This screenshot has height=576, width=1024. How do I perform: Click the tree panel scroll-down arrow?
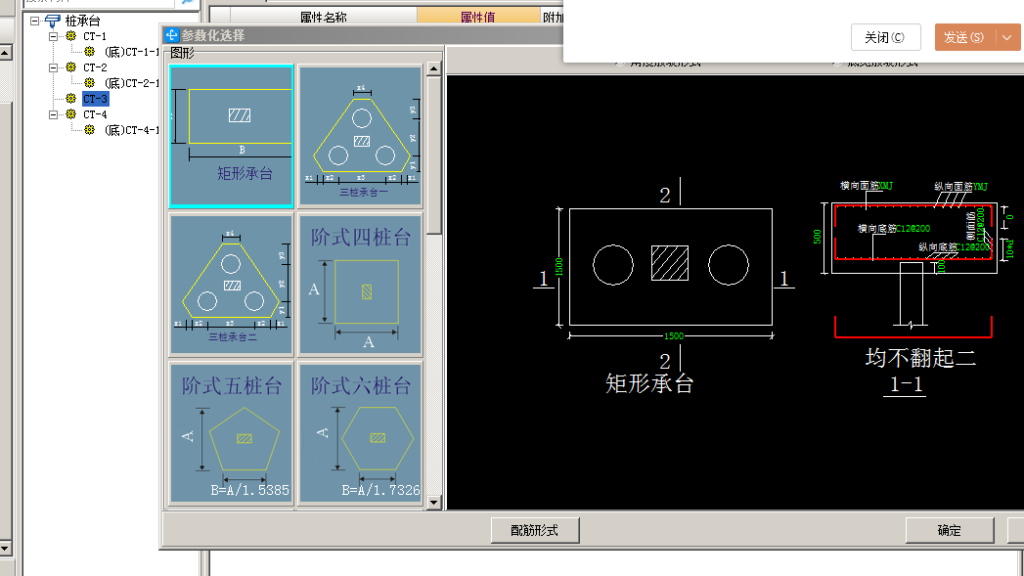[x=5, y=548]
